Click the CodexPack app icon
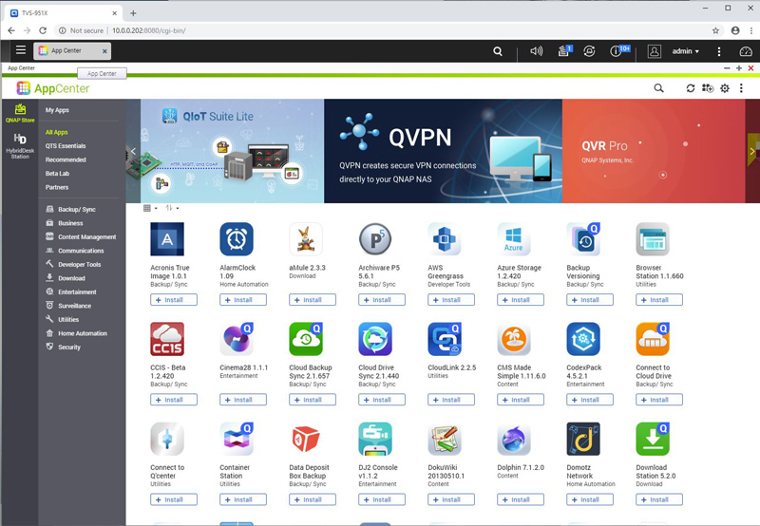Screen dimensions: 760x526 pyautogui.click(x=583, y=339)
